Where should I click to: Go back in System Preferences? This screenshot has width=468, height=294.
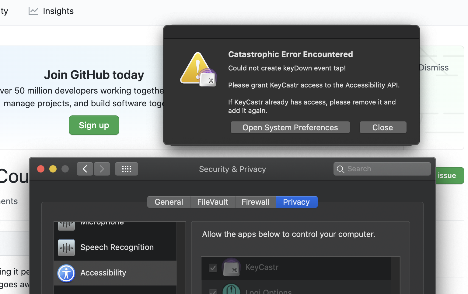(x=85, y=169)
